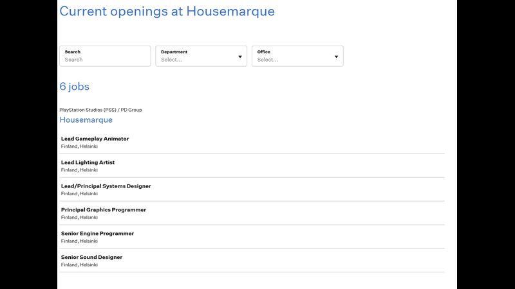Click 'Current openings at Housemarque' heading
The width and height of the screenshot is (515, 289).
tap(167, 12)
